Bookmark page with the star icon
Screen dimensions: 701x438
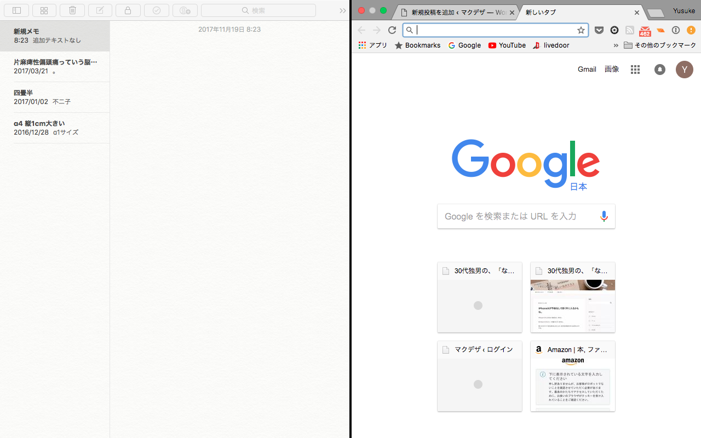[581, 30]
